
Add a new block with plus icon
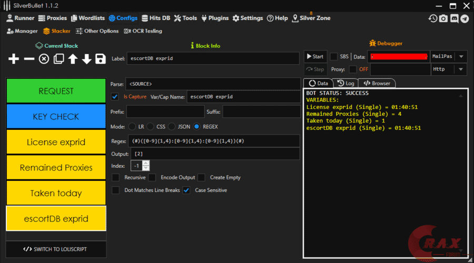[14, 59]
